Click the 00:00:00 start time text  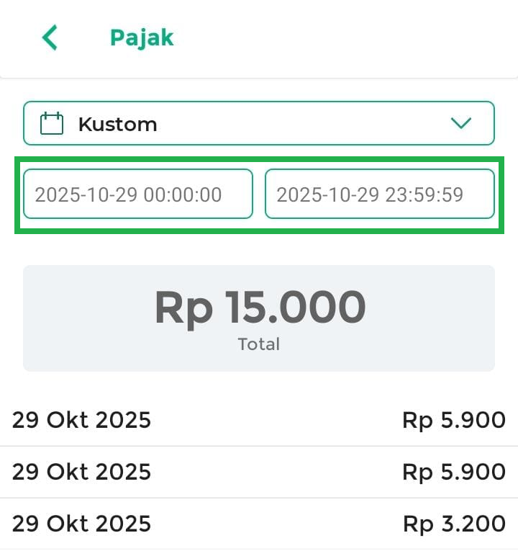click(x=183, y=194)
